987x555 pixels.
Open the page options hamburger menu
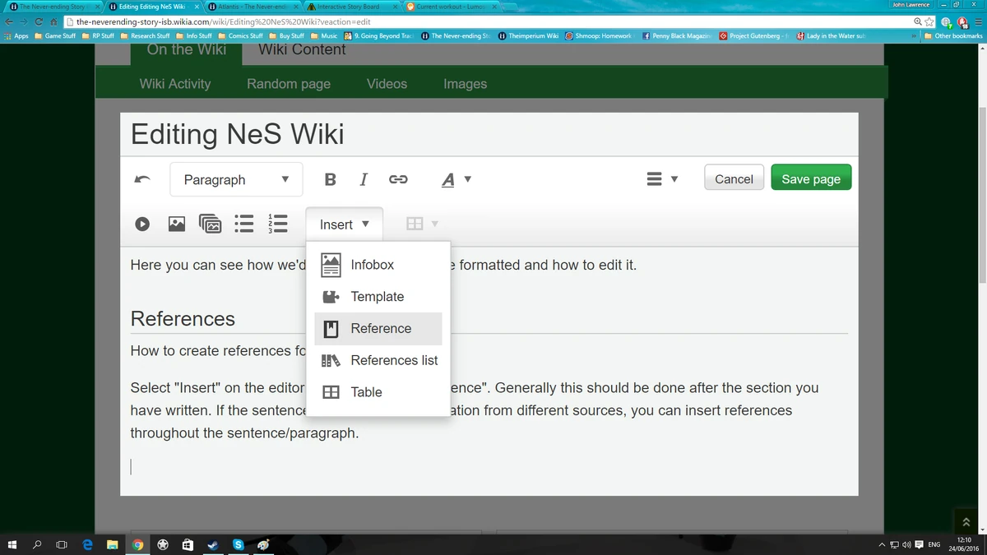pos(661,179)
